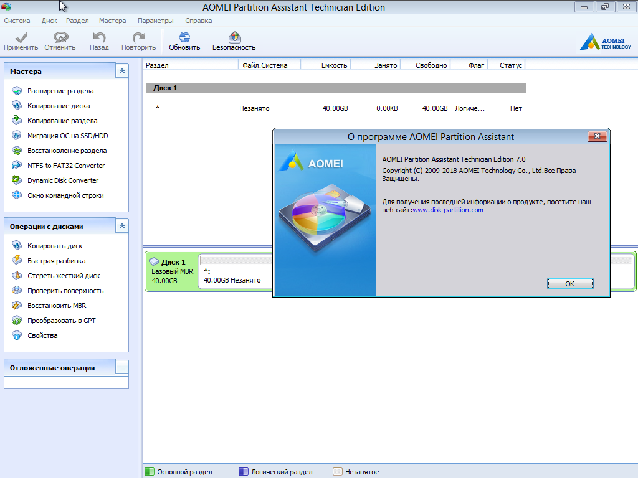This screenshot has width=638, height=478.
Task: Click the Восстановление раздела wizard icon
Action: click(x=17, y=151)
